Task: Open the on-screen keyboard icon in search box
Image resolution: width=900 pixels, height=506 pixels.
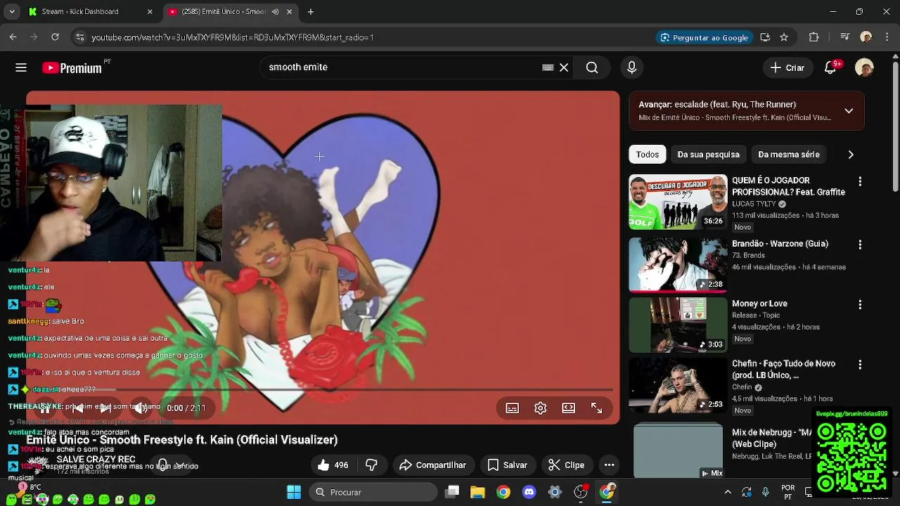Action: 548,67
